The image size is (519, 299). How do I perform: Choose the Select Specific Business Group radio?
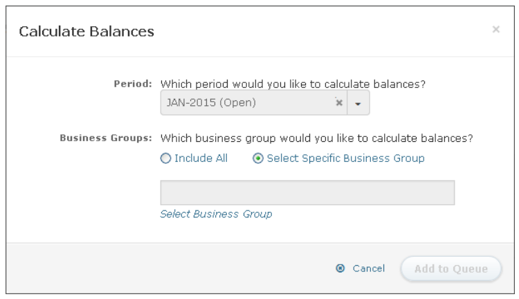(x=257, y=158)
